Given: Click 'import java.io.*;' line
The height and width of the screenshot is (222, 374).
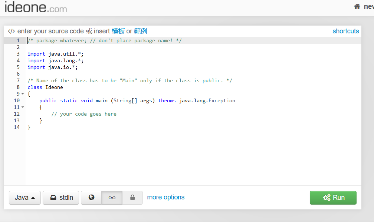Looking at the screenshot, I should [x=52, y=67].
